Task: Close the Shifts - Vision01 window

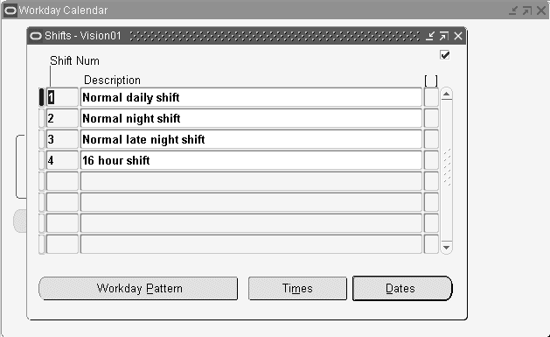Action: 457,36
